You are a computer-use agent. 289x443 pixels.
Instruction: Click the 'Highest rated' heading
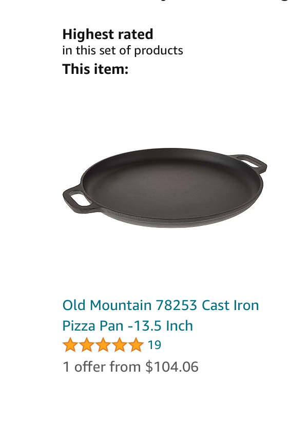click(108, 34)
